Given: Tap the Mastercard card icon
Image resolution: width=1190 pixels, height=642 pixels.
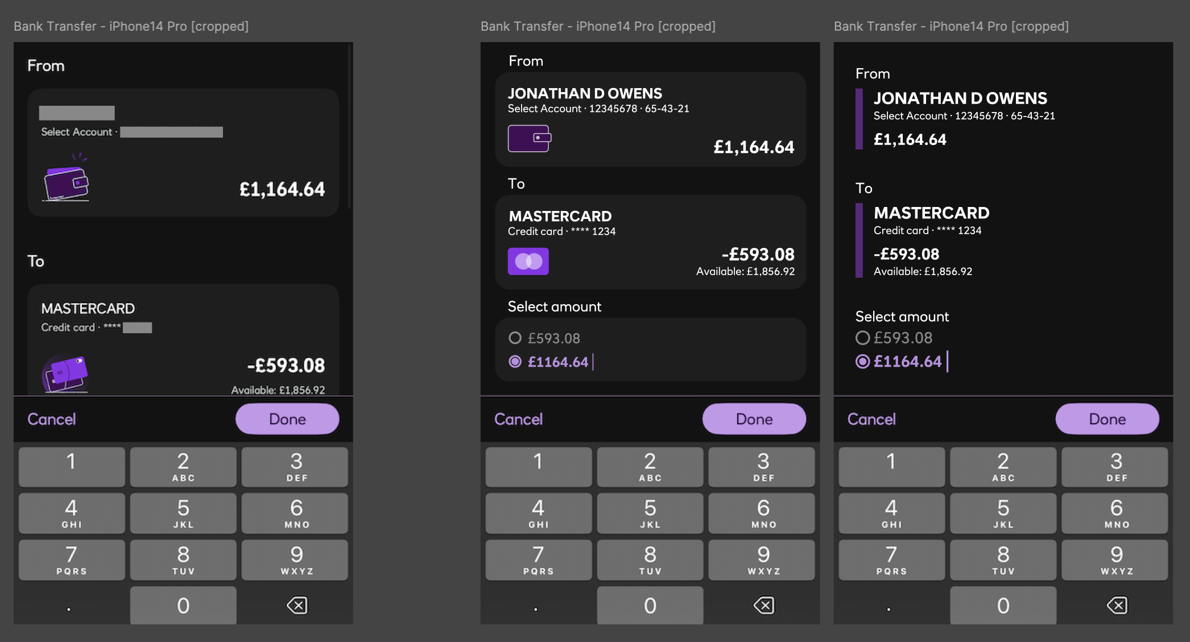Looking at the screenshot, I should 528,260.
